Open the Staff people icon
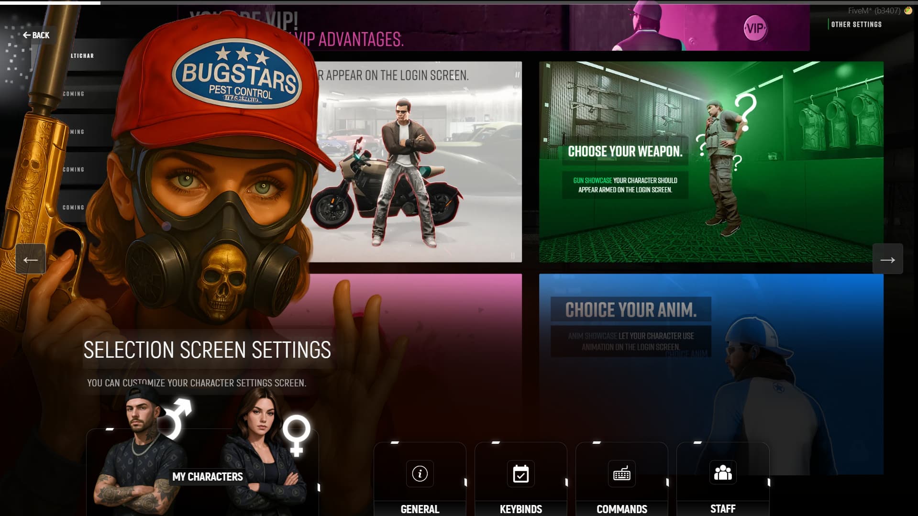The image size is (918, 516). tap(722, 473)
